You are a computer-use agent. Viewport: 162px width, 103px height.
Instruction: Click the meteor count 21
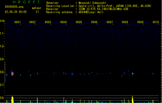coord(37,12)
